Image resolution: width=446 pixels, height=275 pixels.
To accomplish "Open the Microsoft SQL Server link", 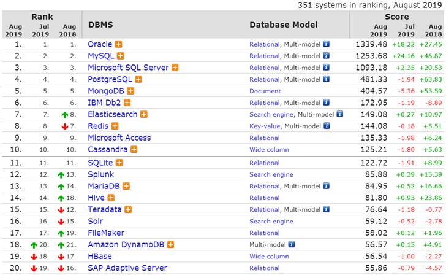I will (x=128, y=68).
